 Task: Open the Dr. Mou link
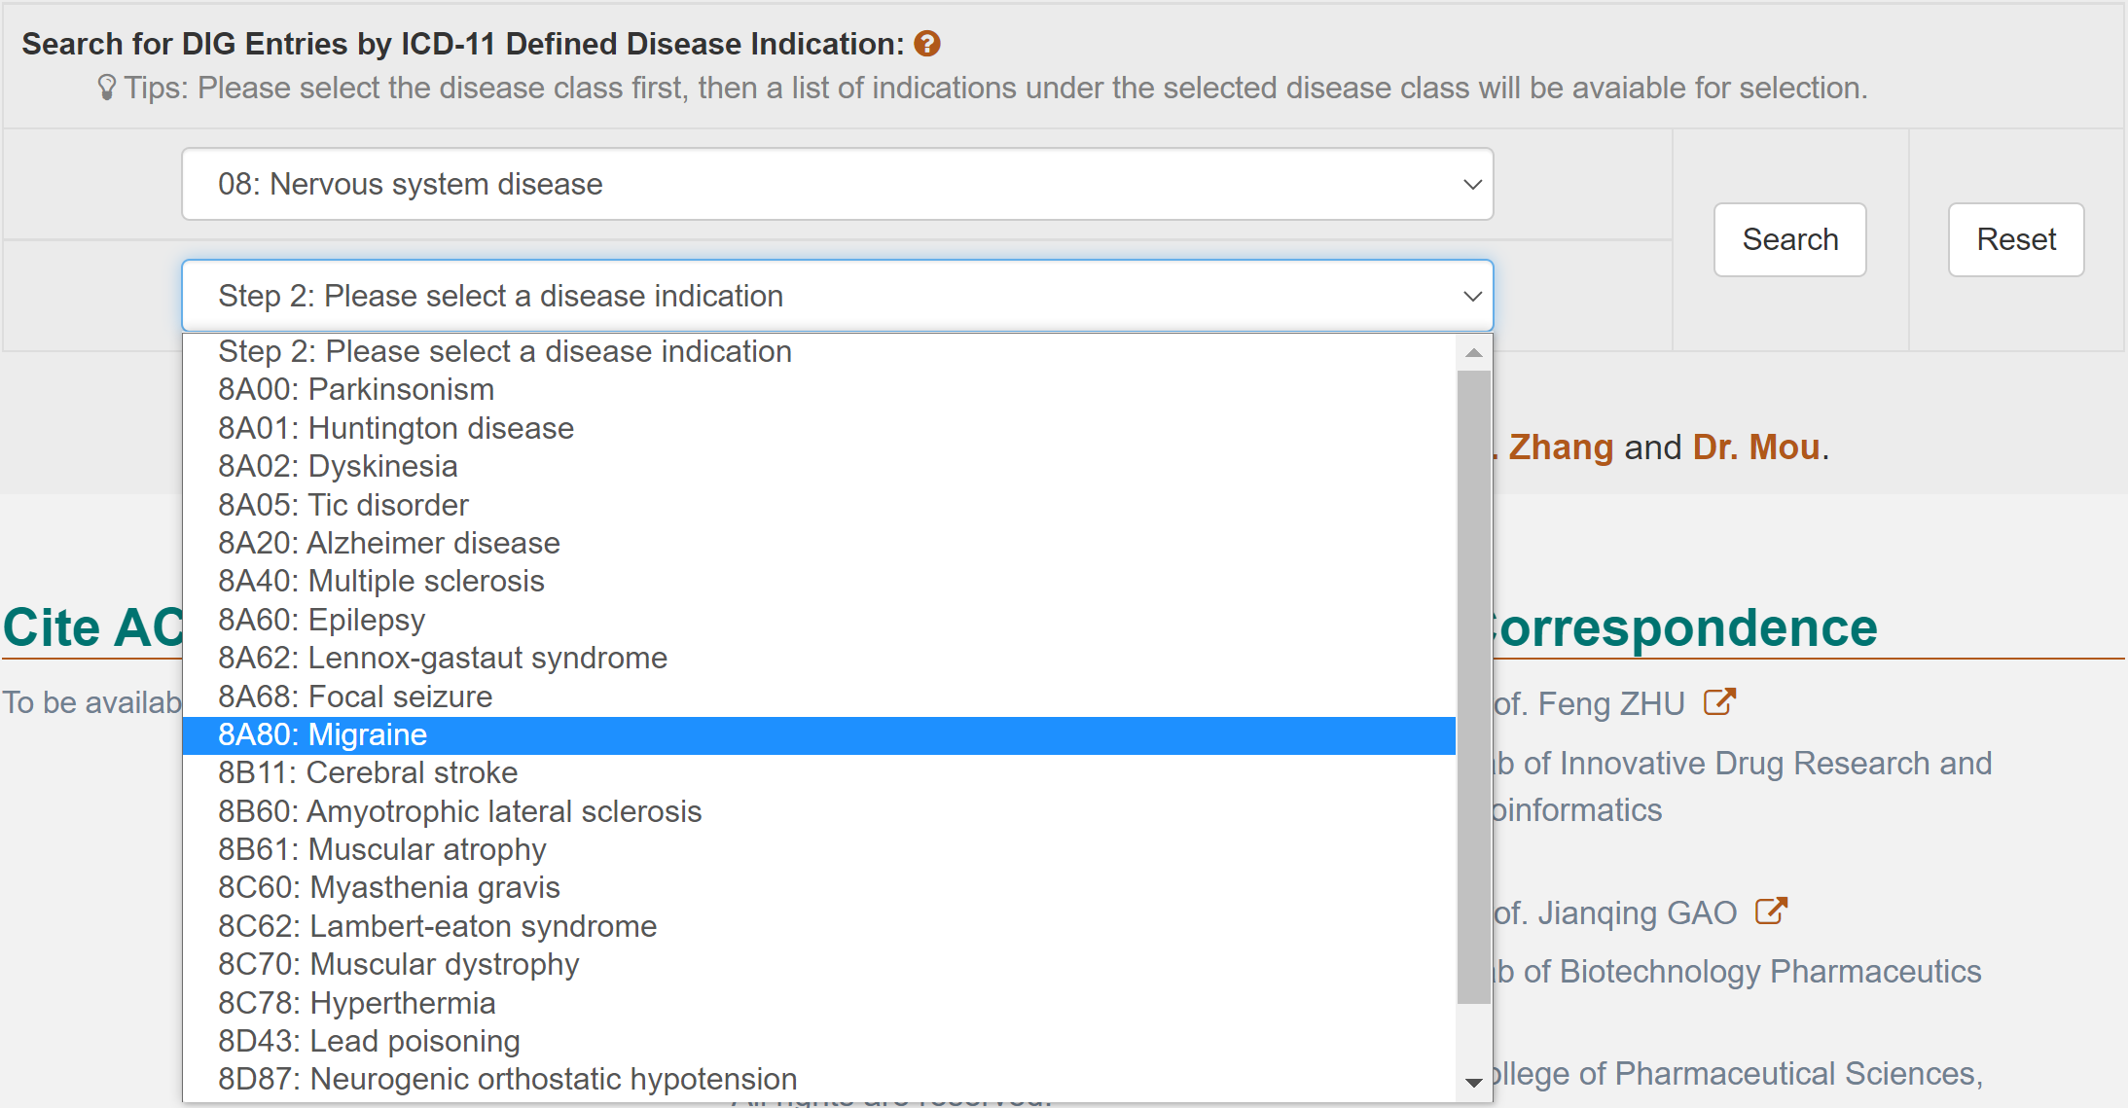1755,447
